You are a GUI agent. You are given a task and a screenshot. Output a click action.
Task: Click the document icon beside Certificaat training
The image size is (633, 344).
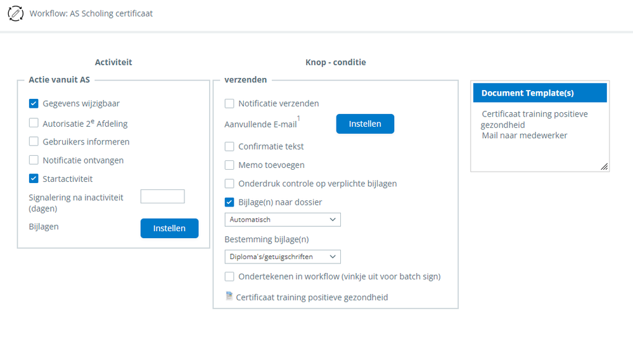coord(229,296)
